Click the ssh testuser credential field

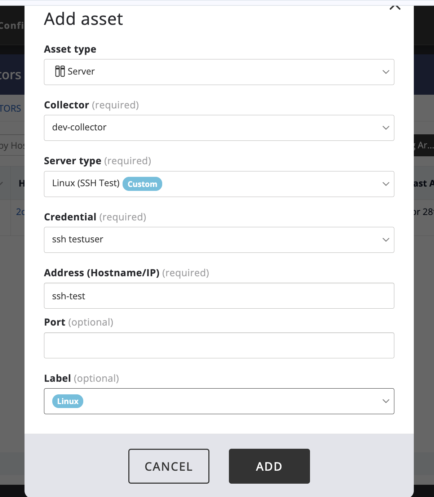tap(219, 240)
